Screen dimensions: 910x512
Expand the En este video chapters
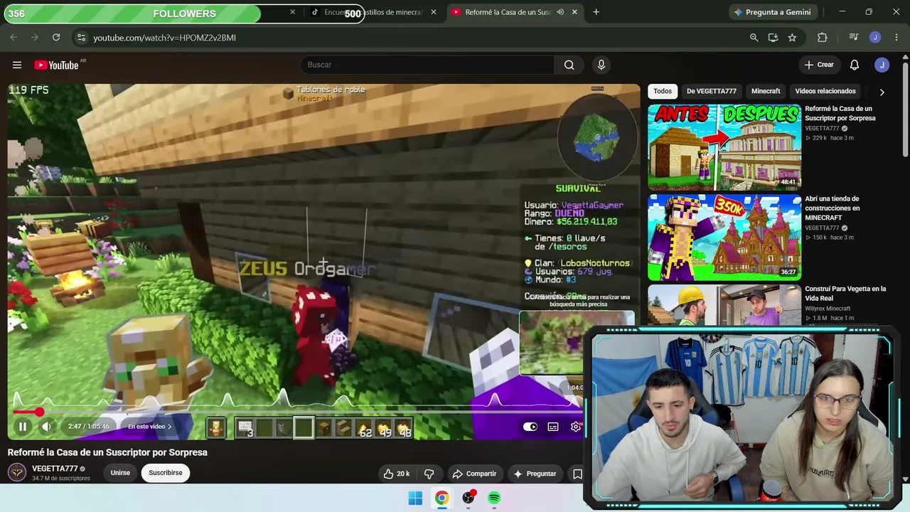click(149, 427)
